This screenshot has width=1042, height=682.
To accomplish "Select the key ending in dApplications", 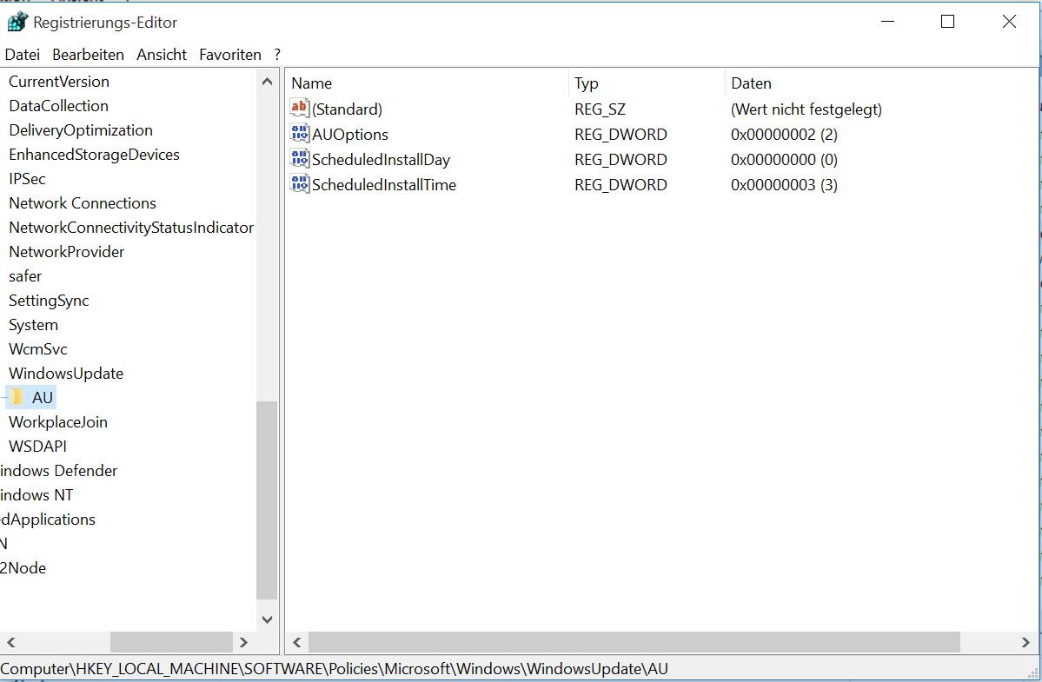I will (48, 520).
